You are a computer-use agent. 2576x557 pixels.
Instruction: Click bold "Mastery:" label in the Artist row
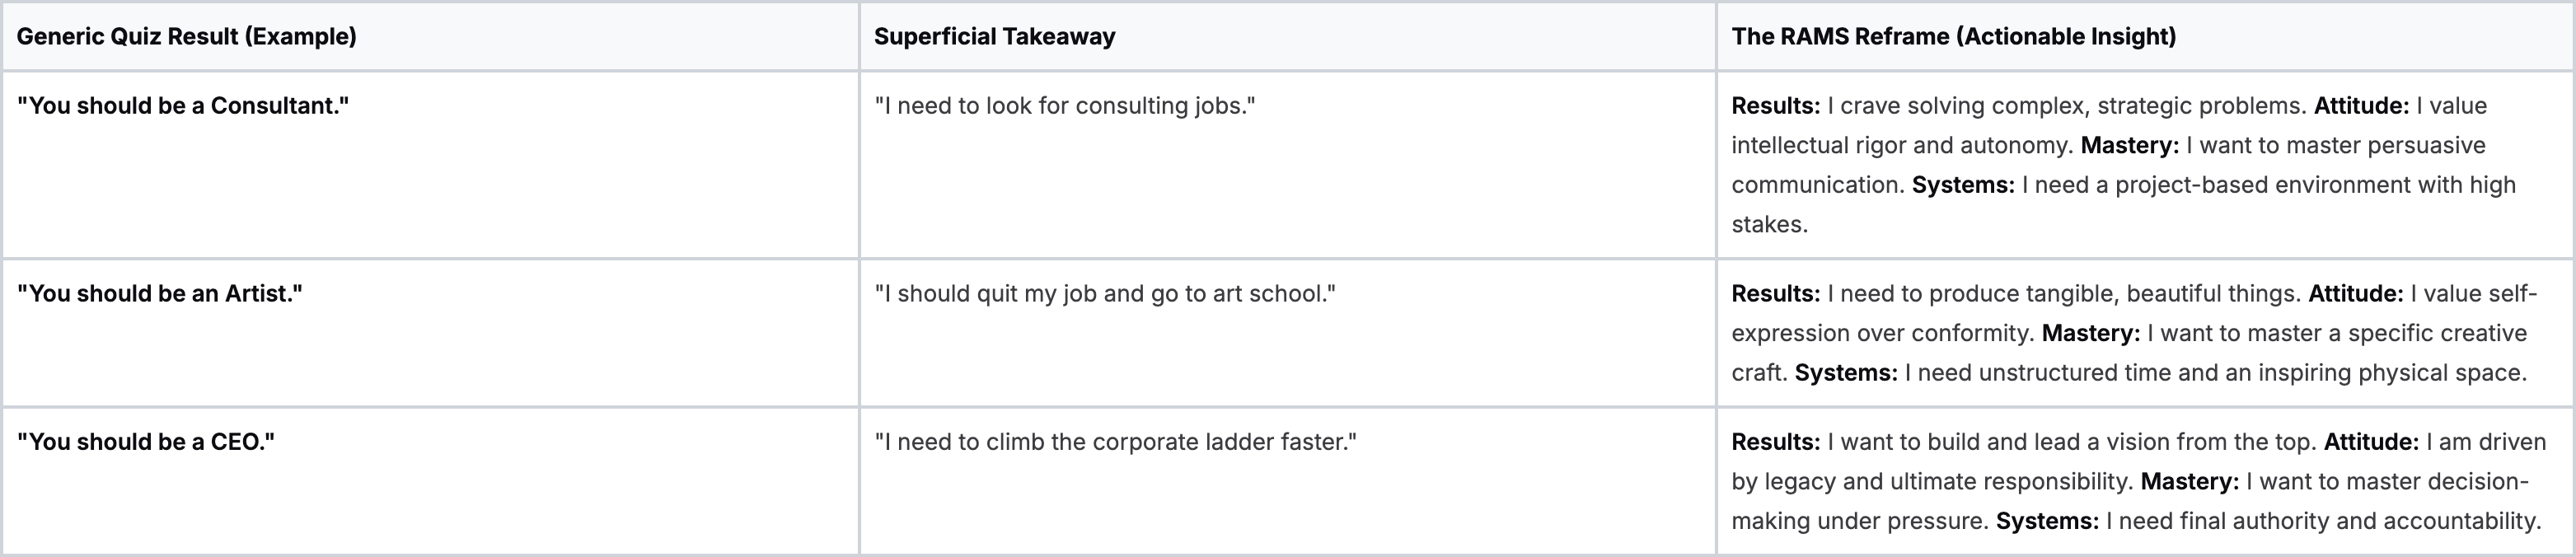click(2090, 333)
